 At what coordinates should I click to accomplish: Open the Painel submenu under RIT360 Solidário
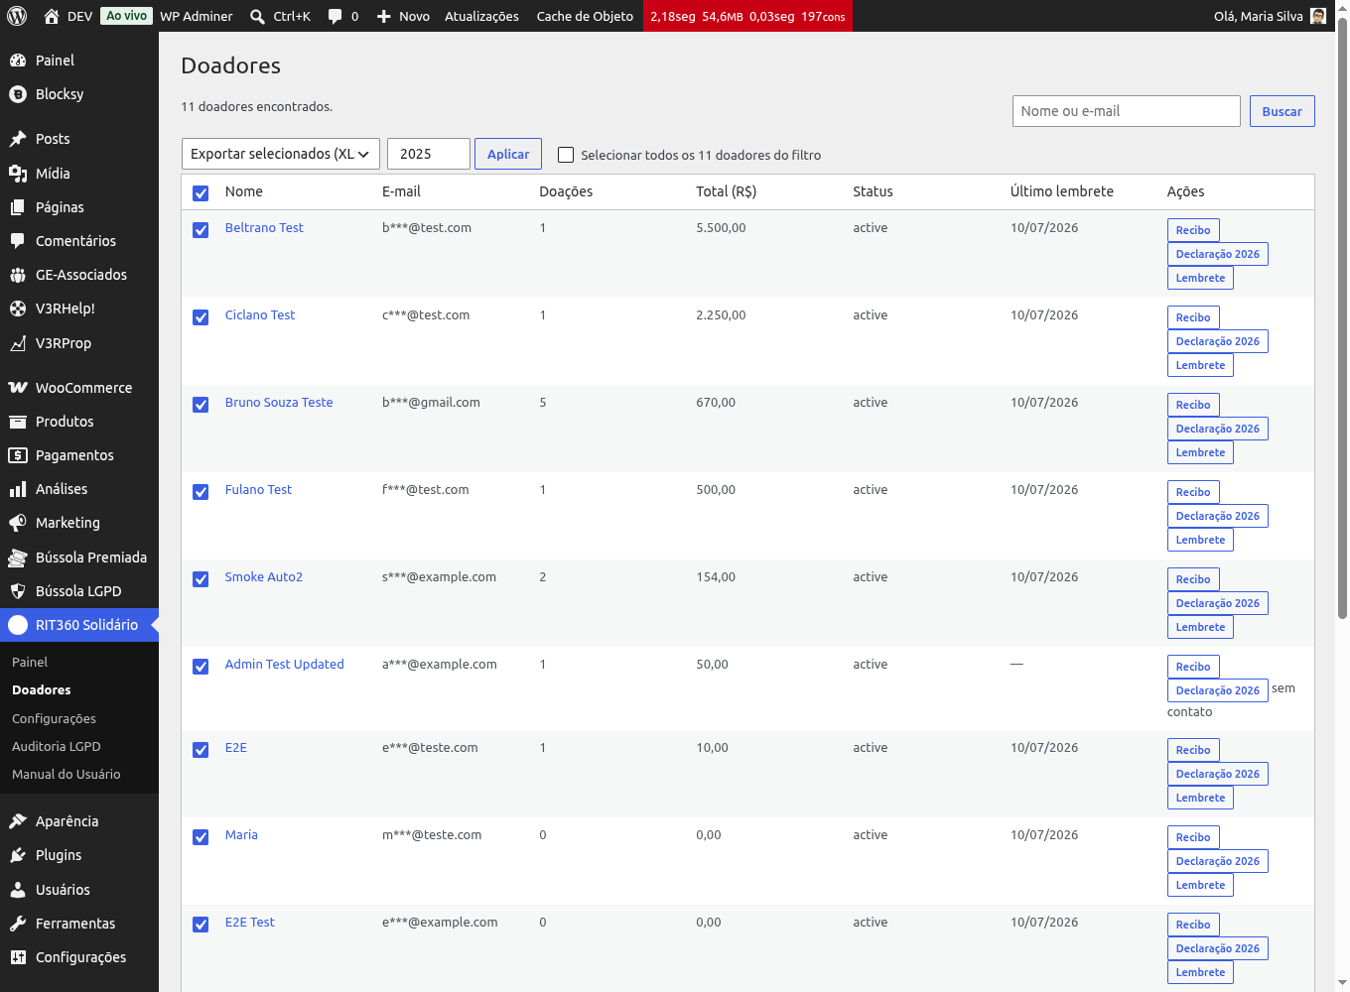[30, 662]
